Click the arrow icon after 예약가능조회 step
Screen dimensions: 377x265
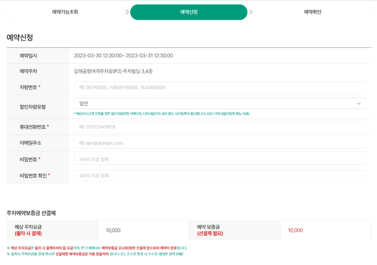pos(127,12)
